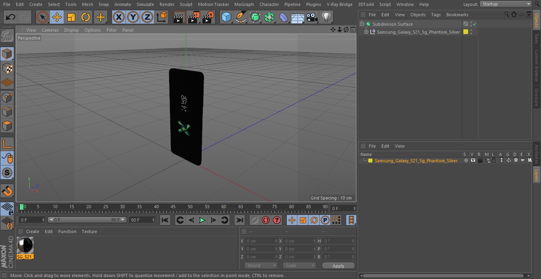Go to start of animation
This screenshot has height=279, width=541.
(x=165, y=220)
